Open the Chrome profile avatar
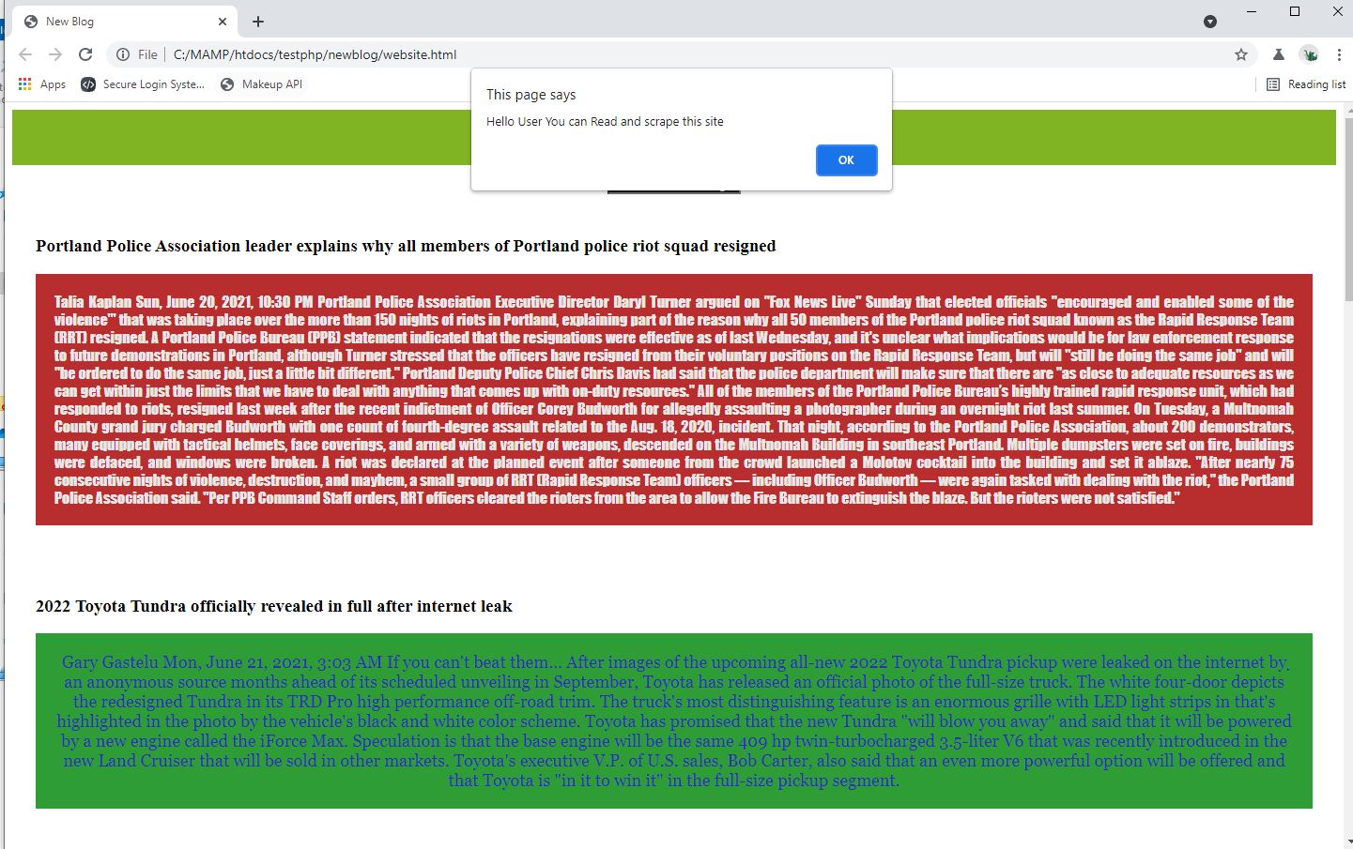1353x849 pixels. [x=1309, y=54]
